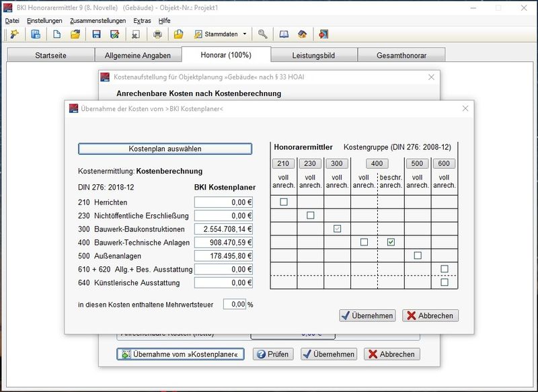Enable the 500 Außenanlagen checkbox
This screenshot has height=392, width=538.
click(418, 256)
